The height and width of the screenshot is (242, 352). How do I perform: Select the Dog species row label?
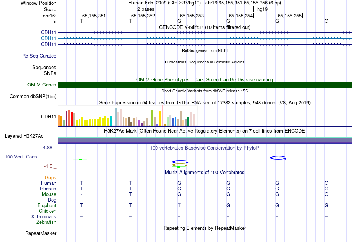click(52, 200)
